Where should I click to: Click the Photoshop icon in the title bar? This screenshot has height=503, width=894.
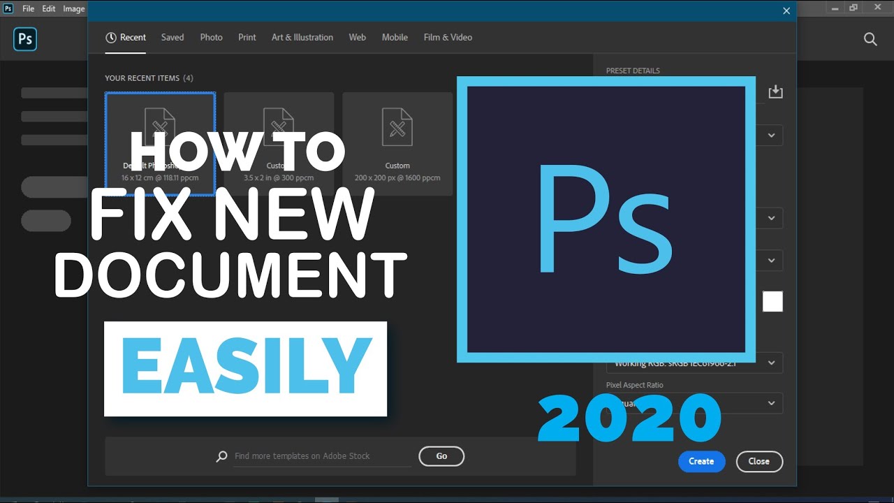coord(8,8)
